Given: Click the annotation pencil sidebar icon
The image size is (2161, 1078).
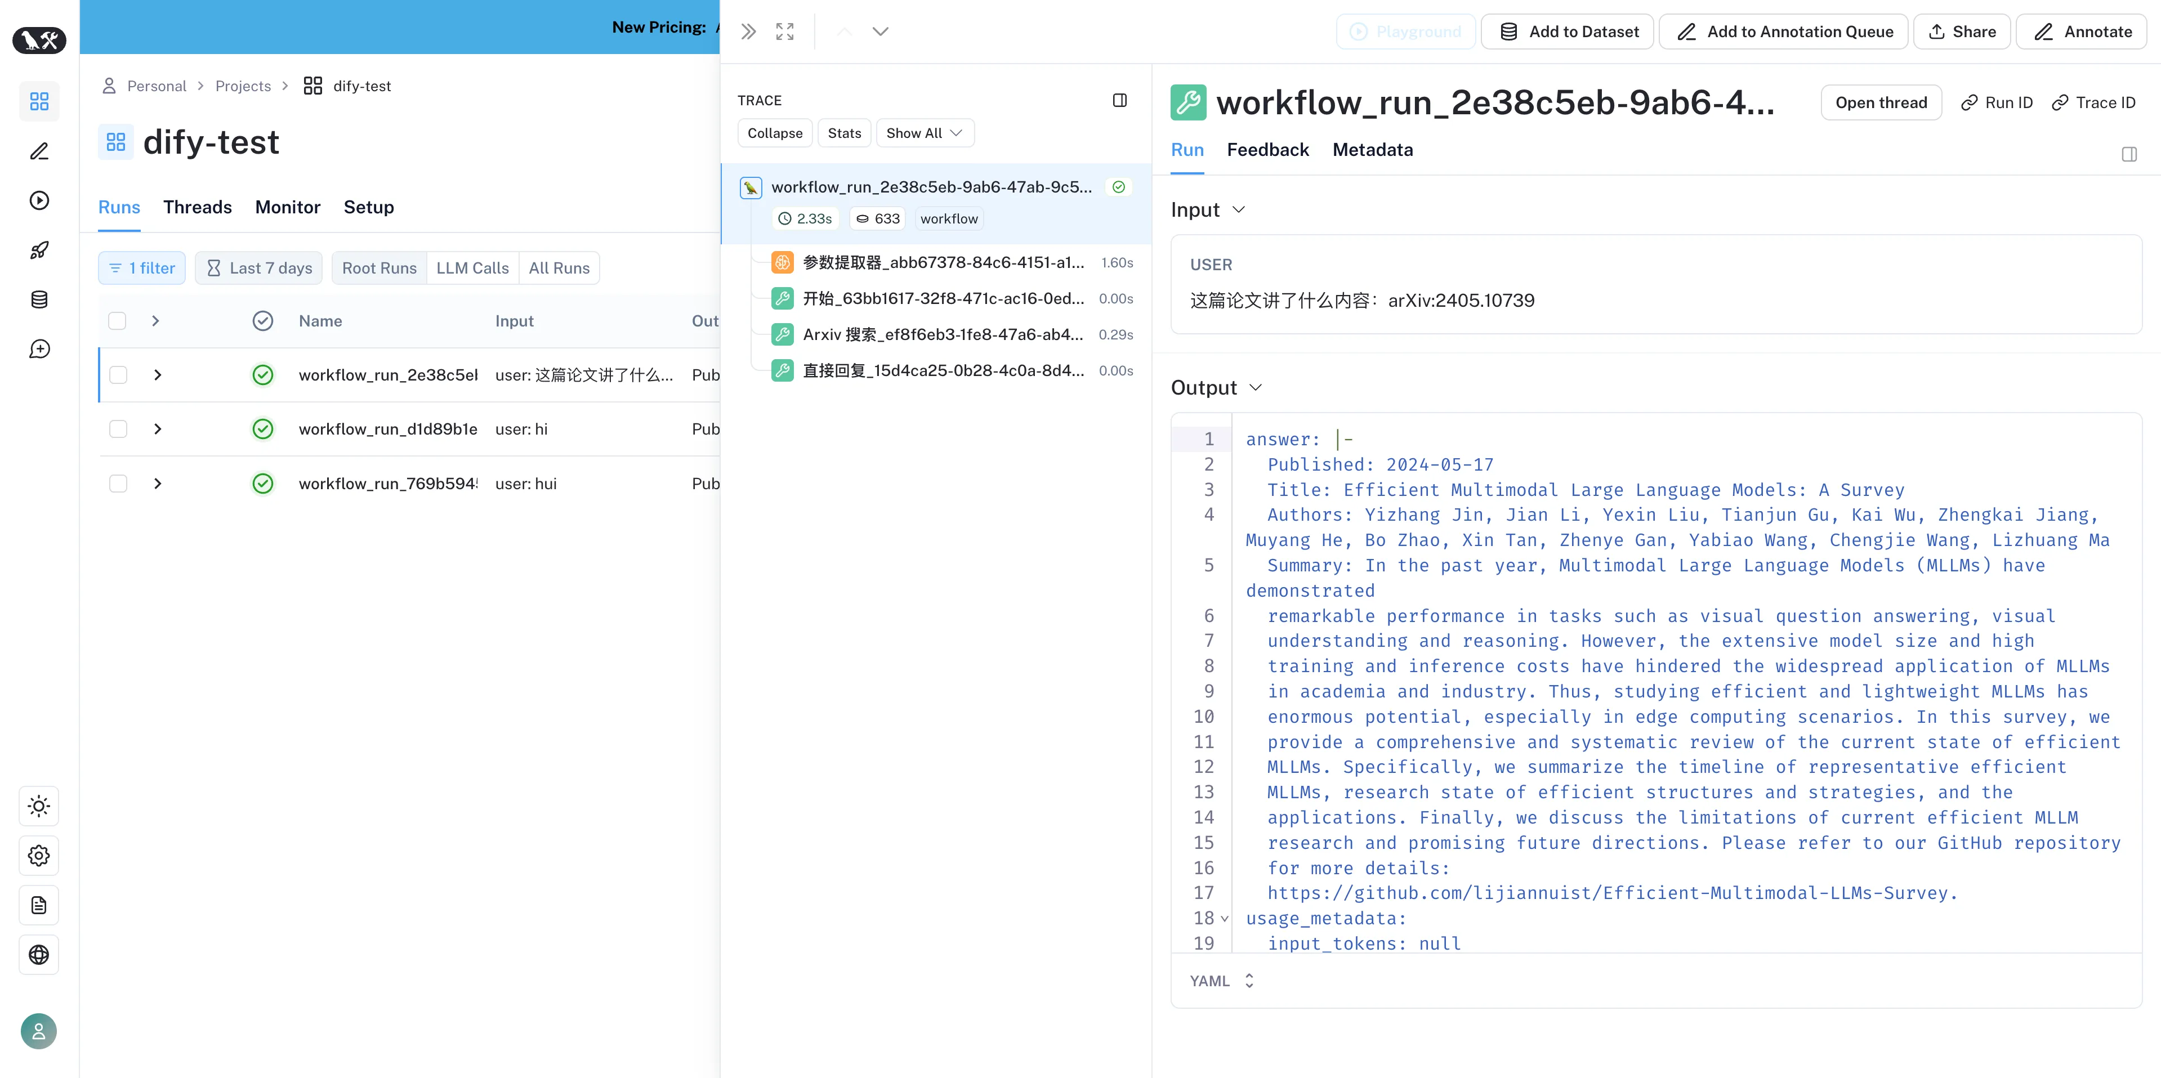Looking at the screenshot, I should 39,151.
